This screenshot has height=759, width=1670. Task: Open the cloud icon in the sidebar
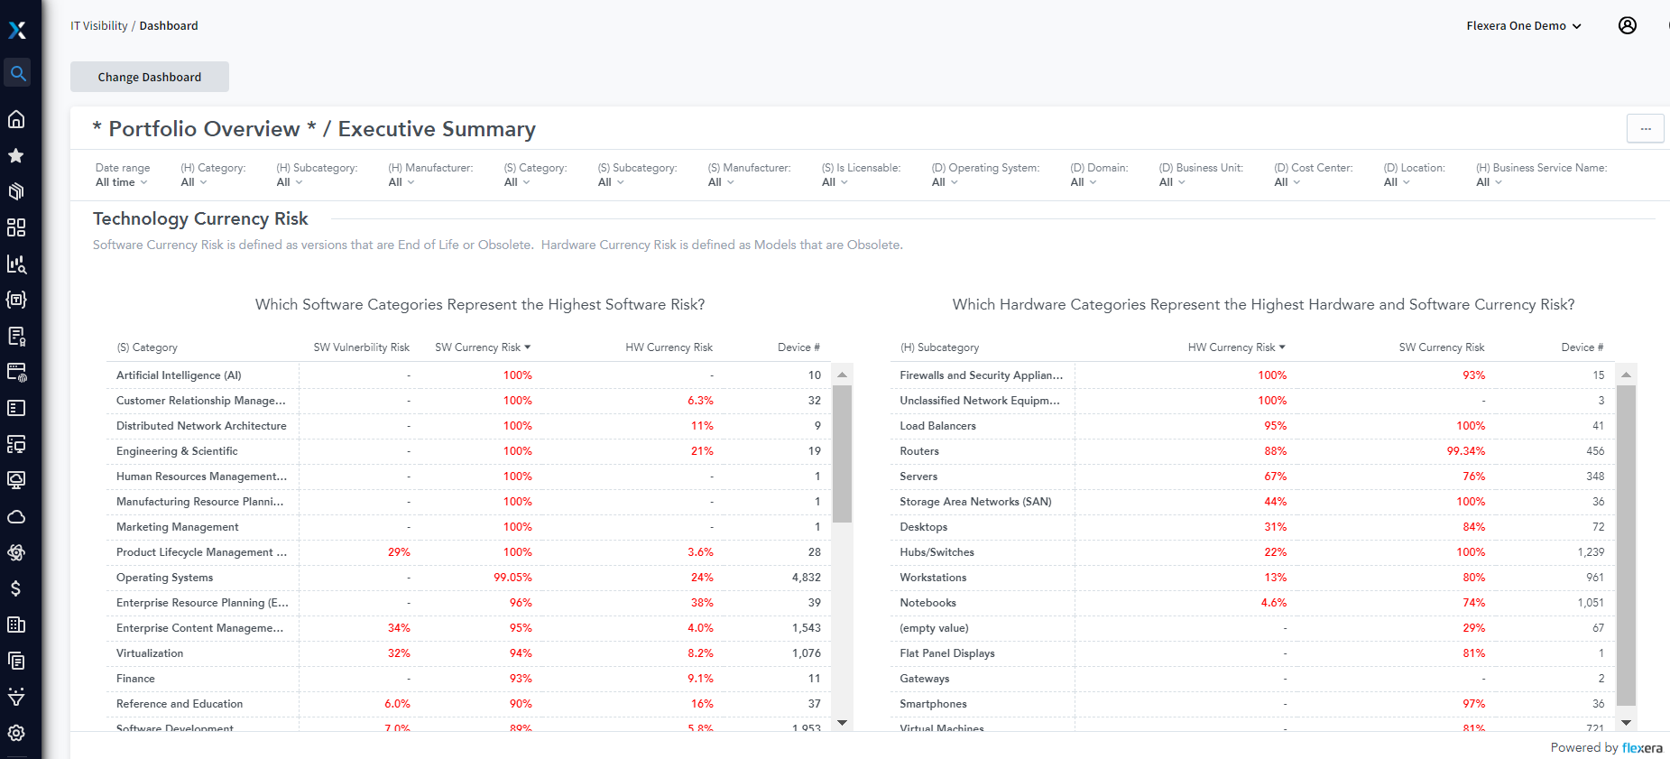pyautogui.click(x=16, y=516)
